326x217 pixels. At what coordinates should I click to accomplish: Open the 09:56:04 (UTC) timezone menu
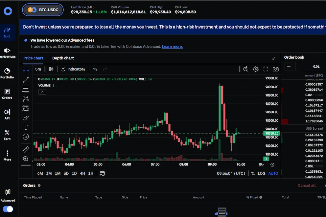[231, 173]
